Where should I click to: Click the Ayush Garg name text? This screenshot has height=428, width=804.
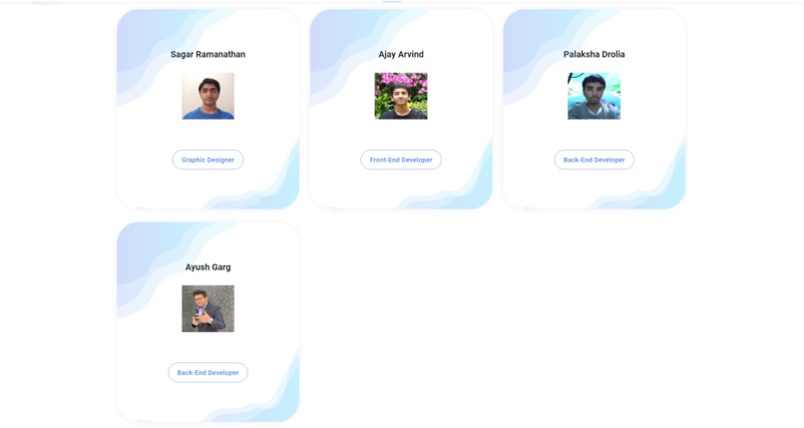click(x=207, y=267)
